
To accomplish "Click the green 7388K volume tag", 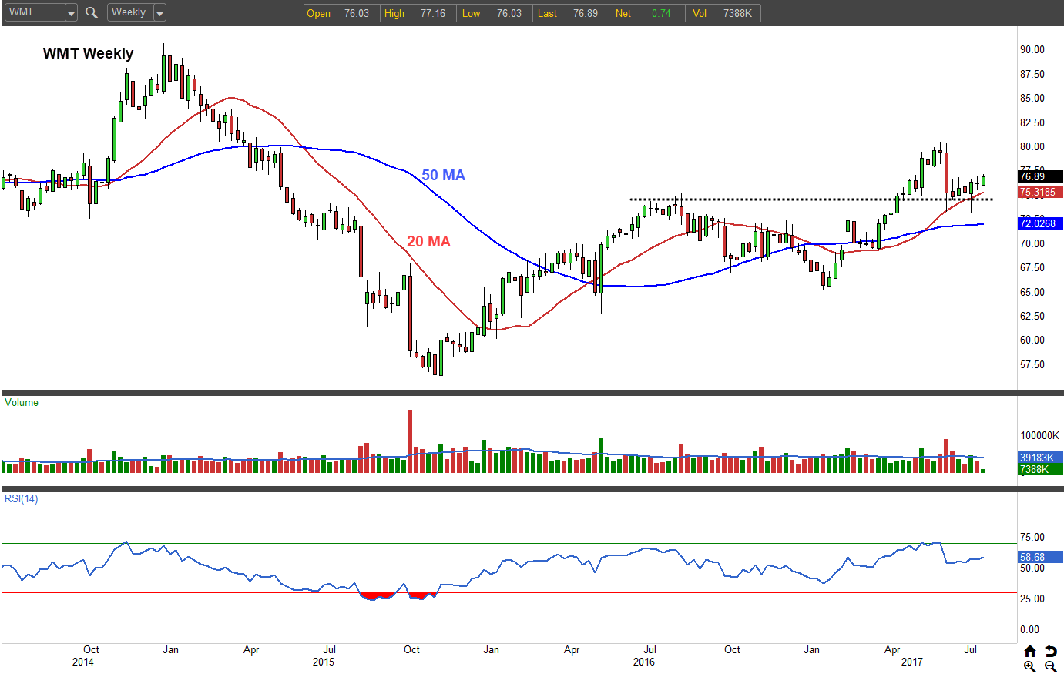I will pos(1041,469).
